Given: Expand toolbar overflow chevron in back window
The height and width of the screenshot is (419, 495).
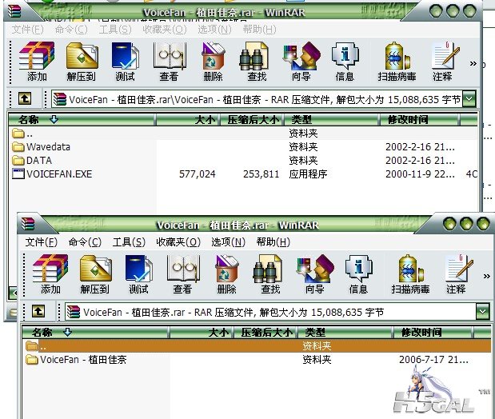Looking at the screenshot, I should (x=473, y=63).
